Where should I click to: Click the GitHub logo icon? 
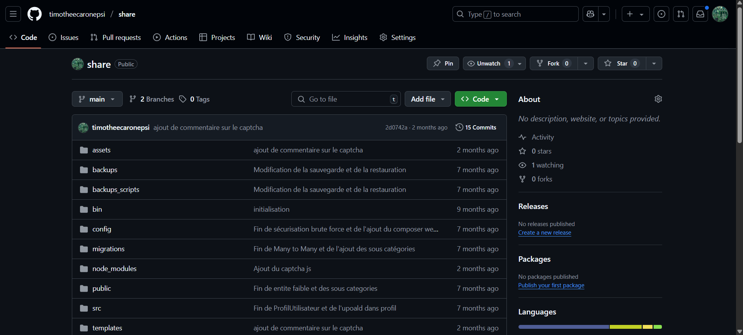(x=35, y=14)
